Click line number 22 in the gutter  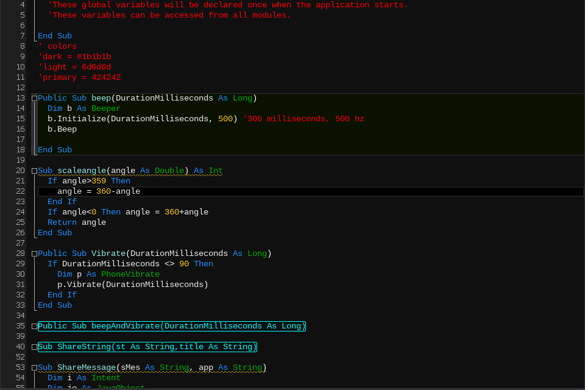tap(21, 191)
